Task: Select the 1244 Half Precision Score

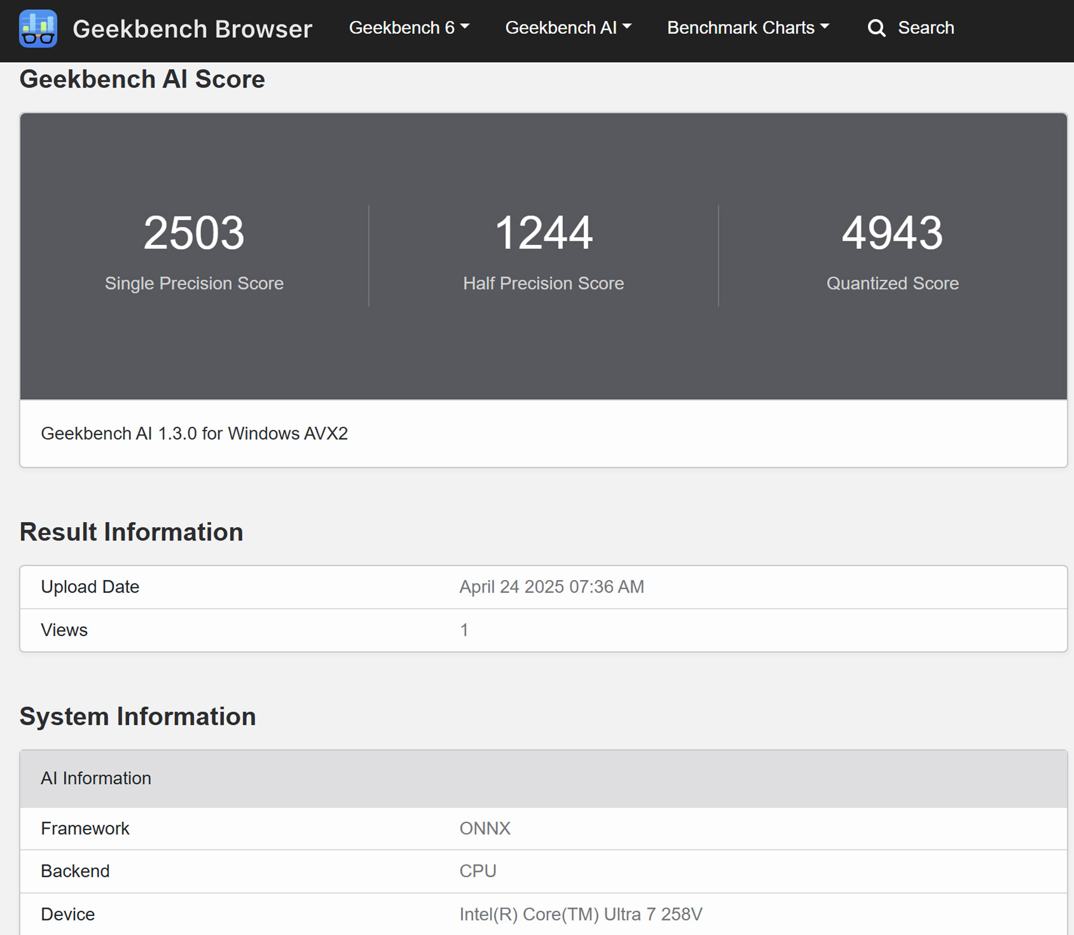Action: 543,232
